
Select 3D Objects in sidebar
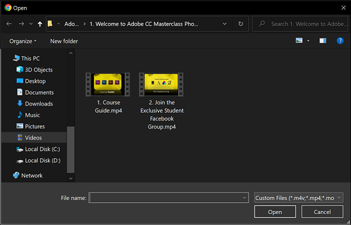click(38, 70)
